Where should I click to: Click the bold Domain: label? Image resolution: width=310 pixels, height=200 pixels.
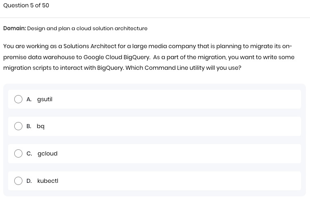pyautogui.click(x=15, y=28)
